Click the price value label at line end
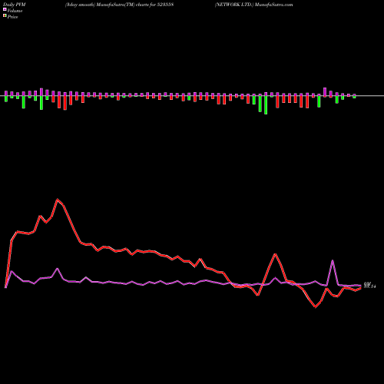 click(x=370, y=286)
